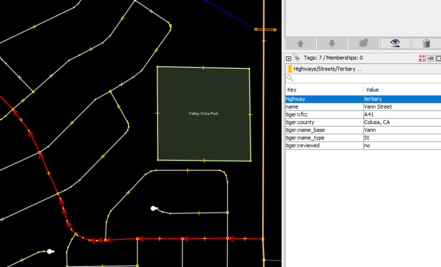
Task: Select the tiger:county key row
Action: 325,122
